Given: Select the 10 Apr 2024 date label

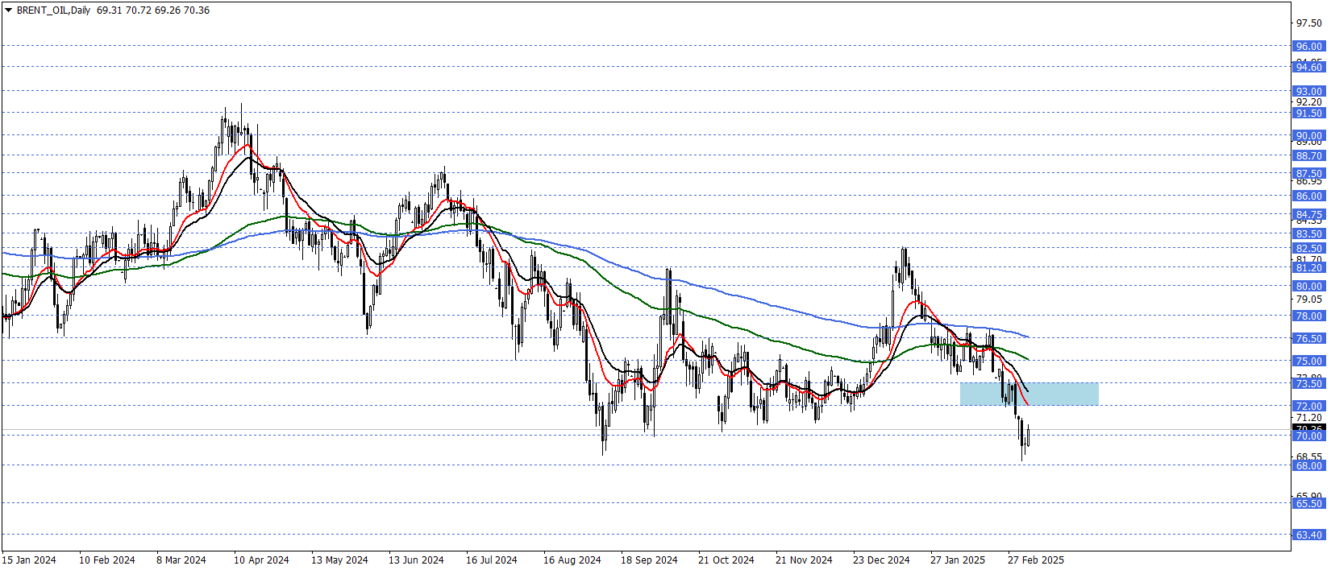Looking at the screenshot, I should (x=261, y=560).
